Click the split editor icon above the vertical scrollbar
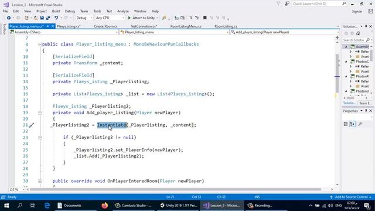This screenshot has width=375, height=211. tap(337, 38)
